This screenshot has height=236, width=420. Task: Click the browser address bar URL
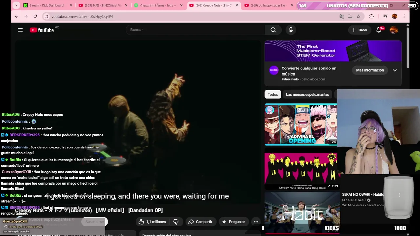coord(82,16)
